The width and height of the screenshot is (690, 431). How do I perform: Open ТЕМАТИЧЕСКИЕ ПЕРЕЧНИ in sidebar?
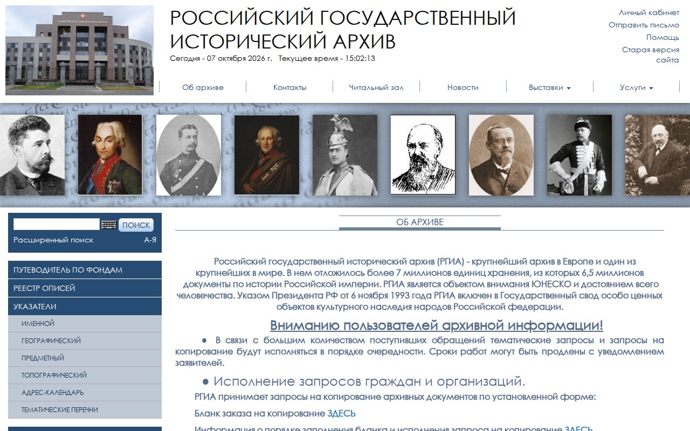tap(85, 410)
